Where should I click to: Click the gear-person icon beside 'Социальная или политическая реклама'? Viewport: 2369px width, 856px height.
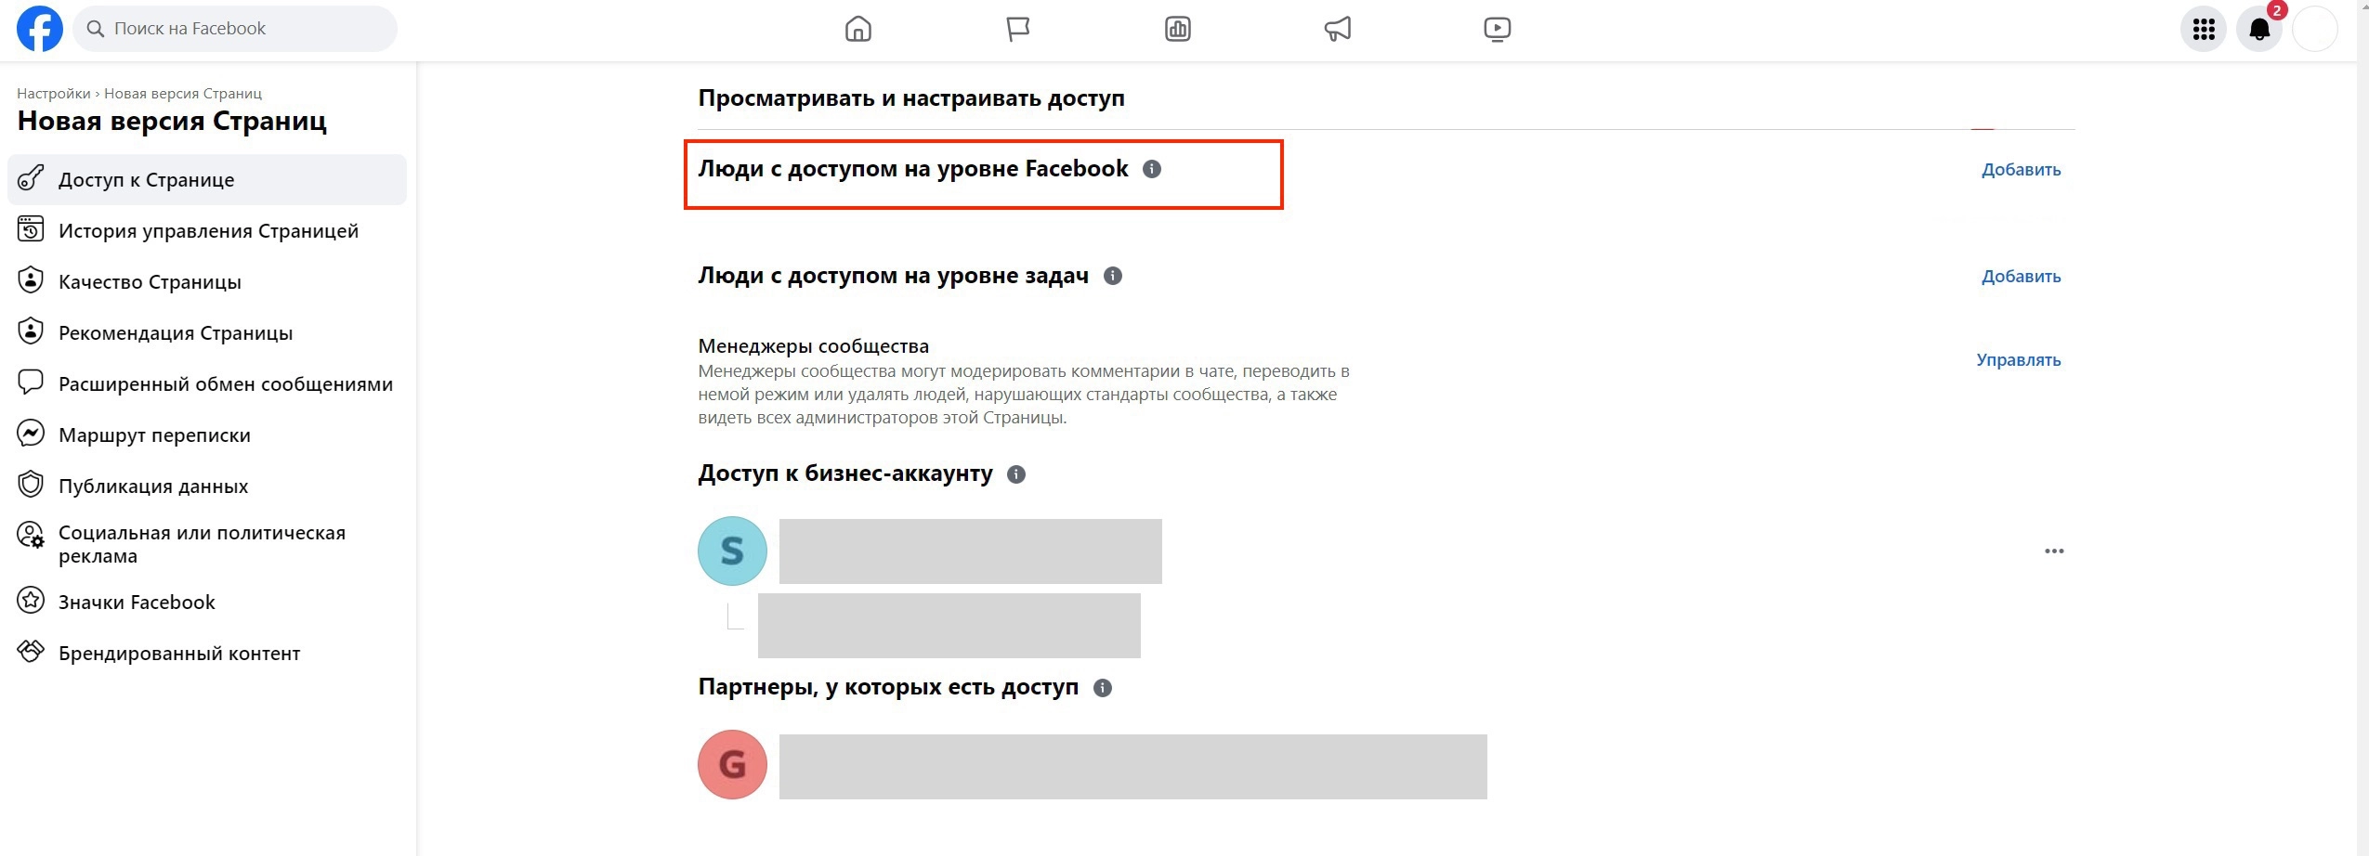[x=31, y=535]
